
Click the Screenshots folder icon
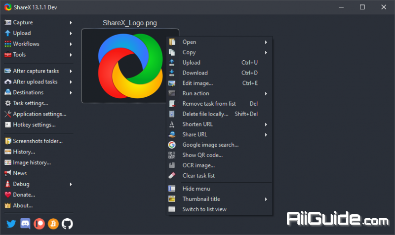pyautogui.click(x=8, y=141)
